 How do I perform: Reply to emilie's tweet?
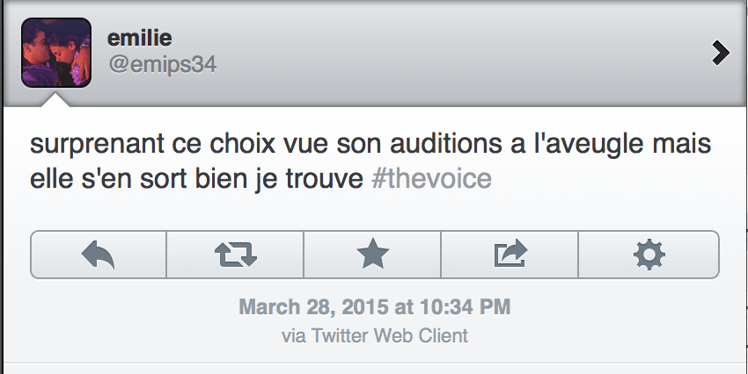[x=99, y=255]
